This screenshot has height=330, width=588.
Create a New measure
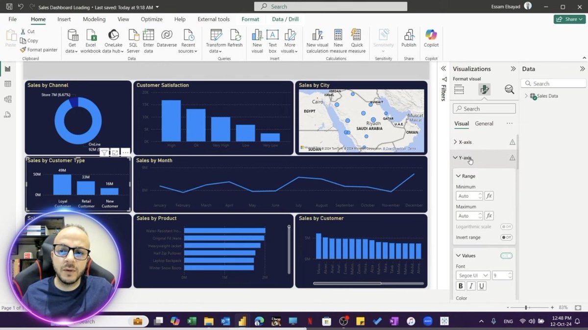click(338, 41)
